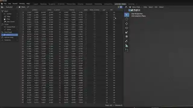Click the velocity column header
Image resolution: width=193 pixels, height=108 pixels.
(x=72, y=10)
